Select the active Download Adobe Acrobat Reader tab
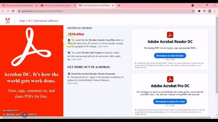 [x=96, y=5]
